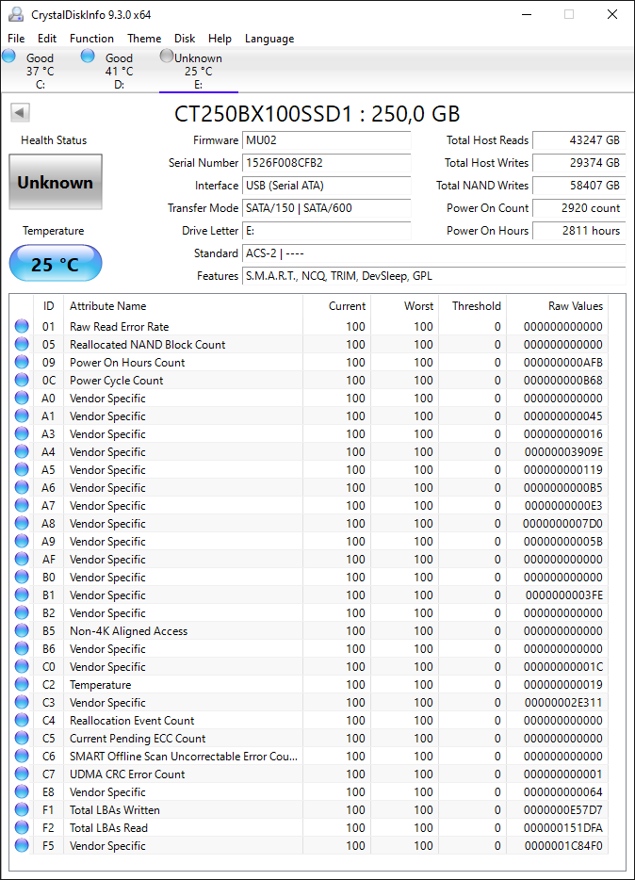
Task: Click raw value 0000000007D0
Action: (x=562, y=523)
